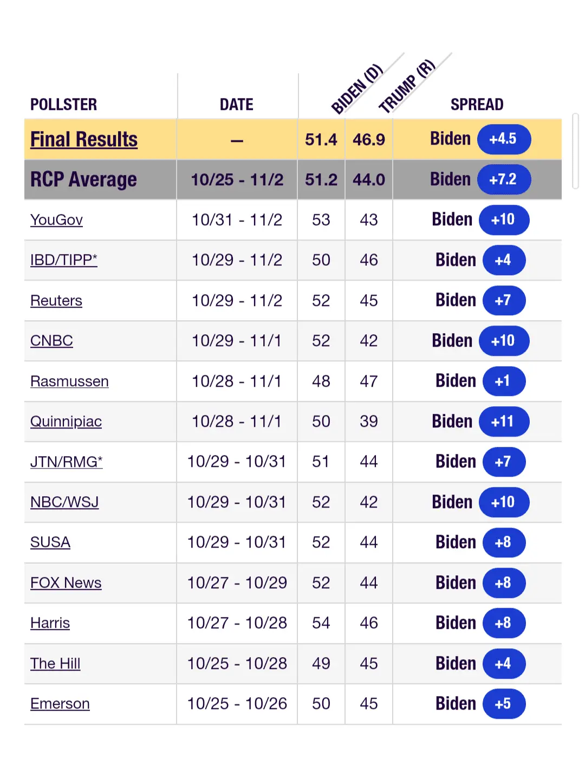The height and width of the screenshot is (773, 585).
Task: Click the Quinnipiac +11 spread badge
Action: coord(503,421)
